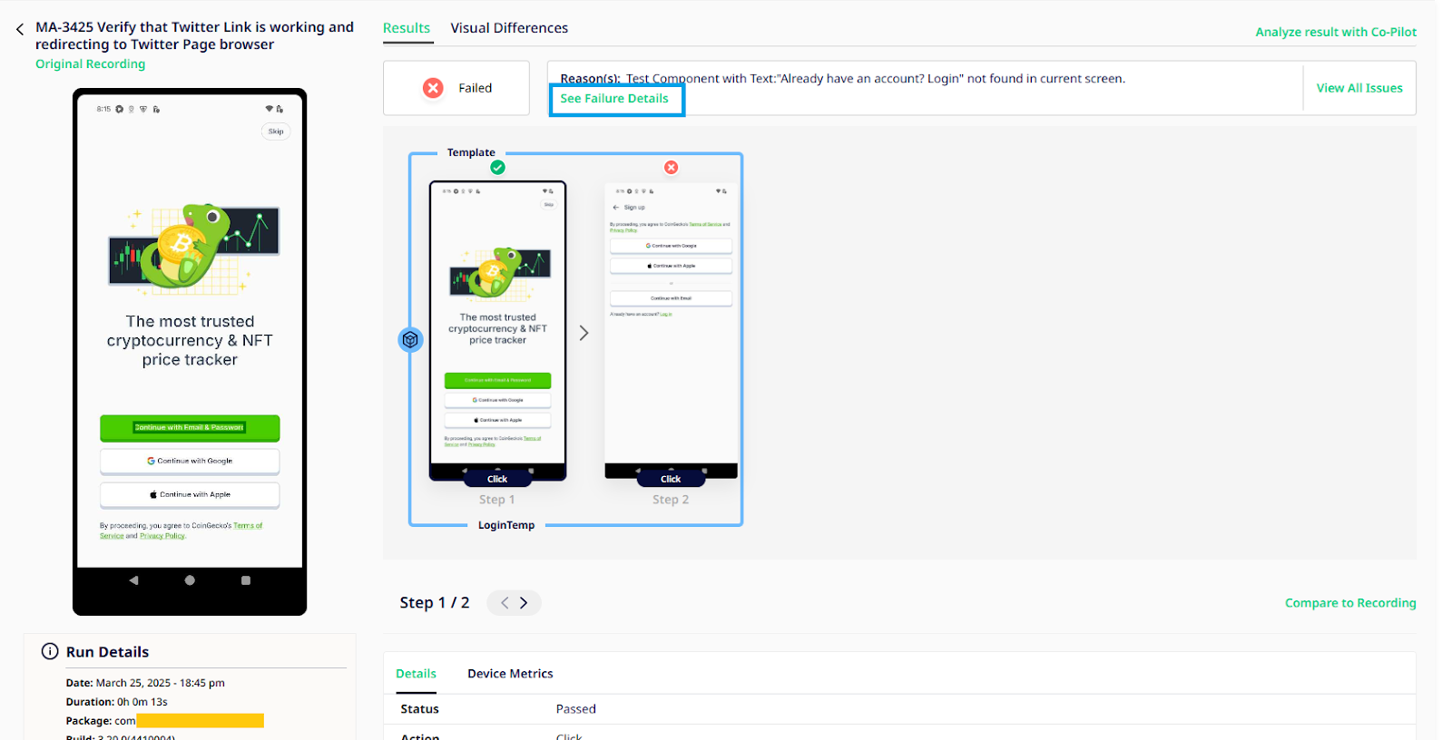Click the red Failed status icon
Viewport: 1452px width, 740px height.
coord(433,88)
